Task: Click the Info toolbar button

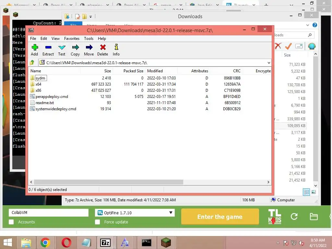Action: (116, 50)
